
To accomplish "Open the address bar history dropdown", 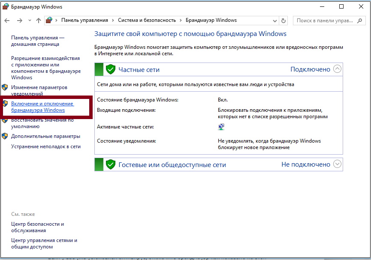I will (274, 21).
